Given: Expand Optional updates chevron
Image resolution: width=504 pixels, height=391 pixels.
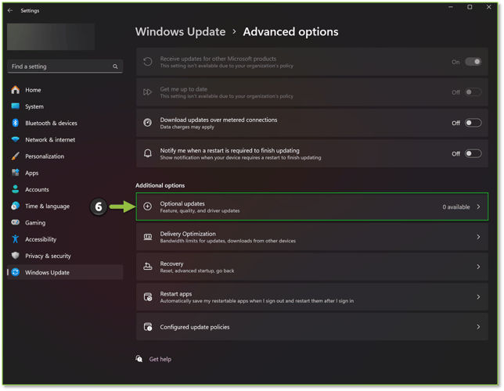Looking at the screenshot, I should point(479,207).
